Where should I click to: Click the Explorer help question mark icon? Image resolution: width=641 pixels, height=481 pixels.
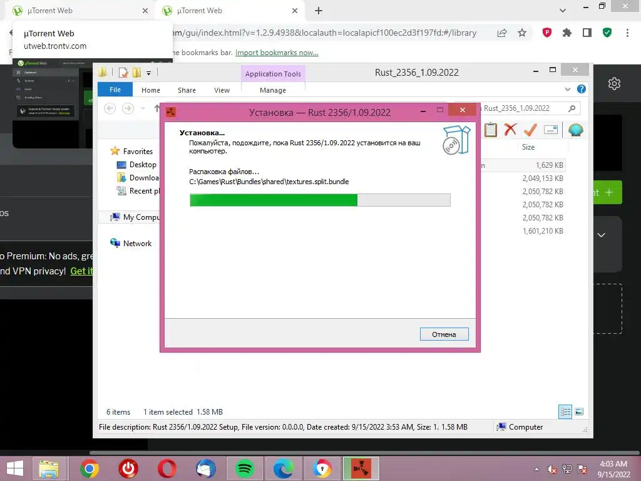pyautogui.click(x=582, y=89)
